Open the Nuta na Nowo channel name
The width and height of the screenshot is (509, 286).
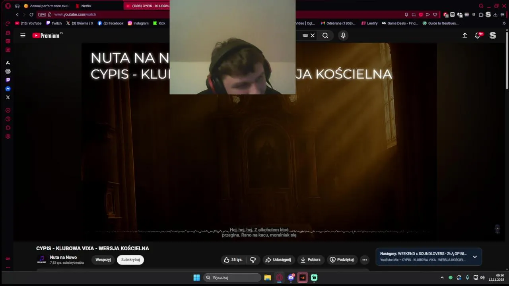[x=63, y=257]
